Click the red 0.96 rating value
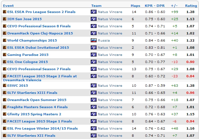 click(x=190, y=93)
